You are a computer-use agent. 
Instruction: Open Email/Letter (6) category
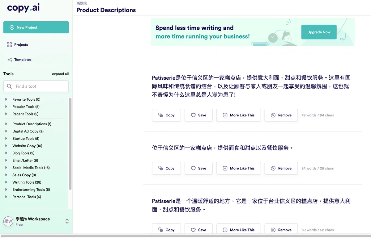click(x=25, y=161)
